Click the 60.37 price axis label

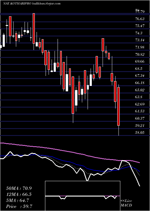(140, 118)
